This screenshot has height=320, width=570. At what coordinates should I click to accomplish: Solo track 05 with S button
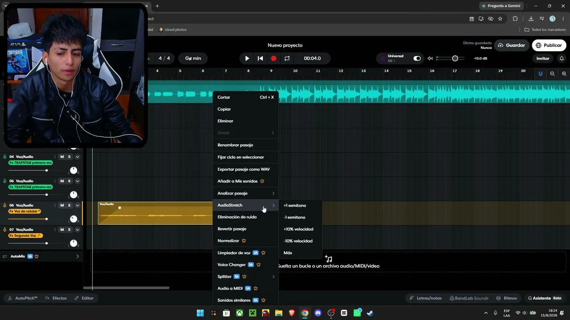[69, 181]
